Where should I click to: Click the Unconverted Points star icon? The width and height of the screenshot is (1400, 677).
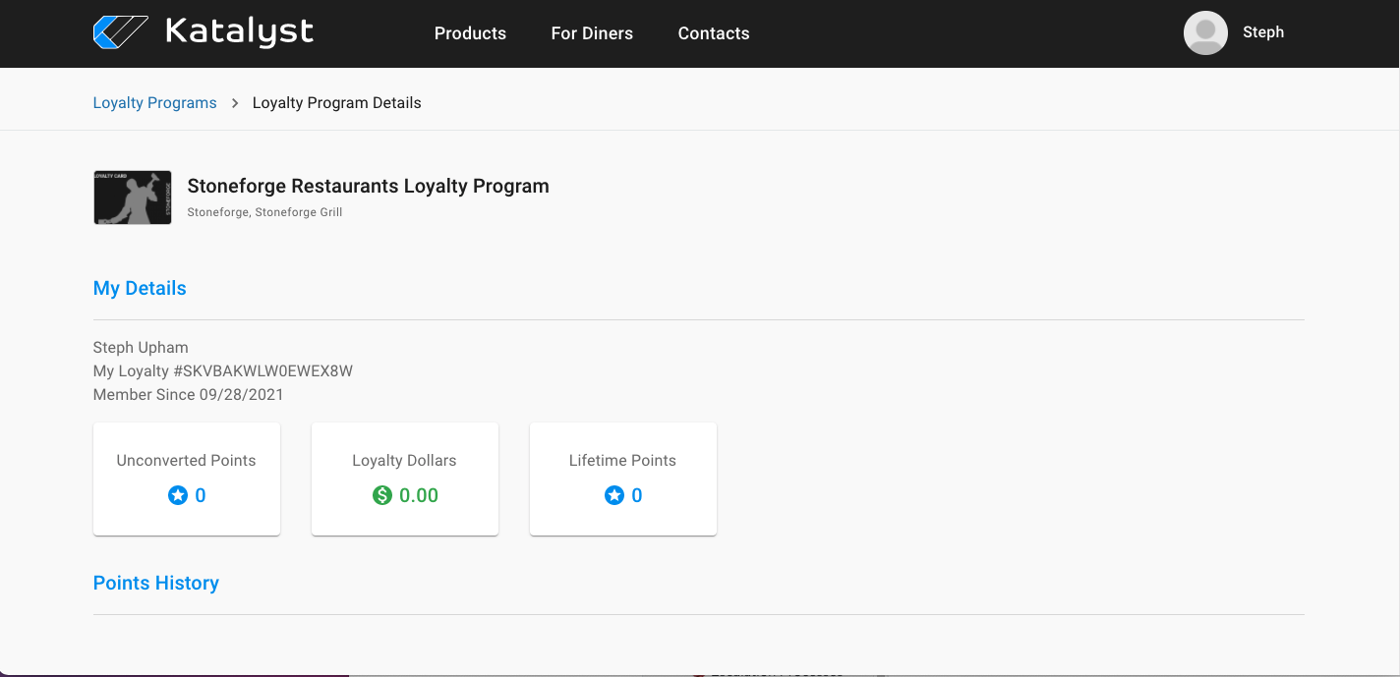177,496
